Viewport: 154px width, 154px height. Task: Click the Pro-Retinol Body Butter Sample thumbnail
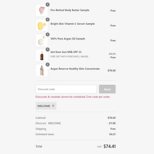click(x=42, y=11)
